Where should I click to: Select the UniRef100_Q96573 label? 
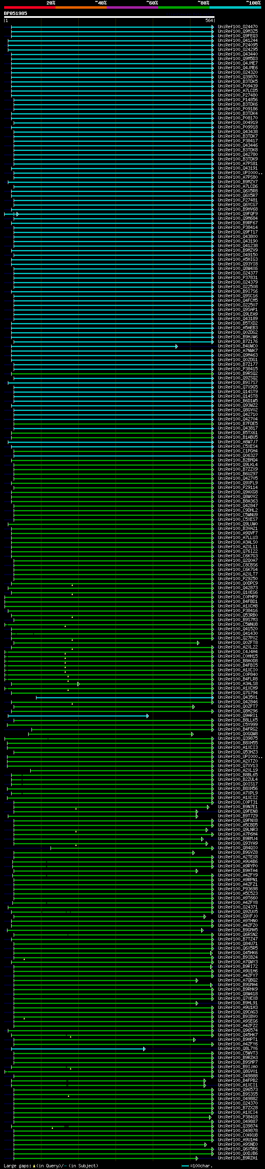click(x=238, y=1089)
